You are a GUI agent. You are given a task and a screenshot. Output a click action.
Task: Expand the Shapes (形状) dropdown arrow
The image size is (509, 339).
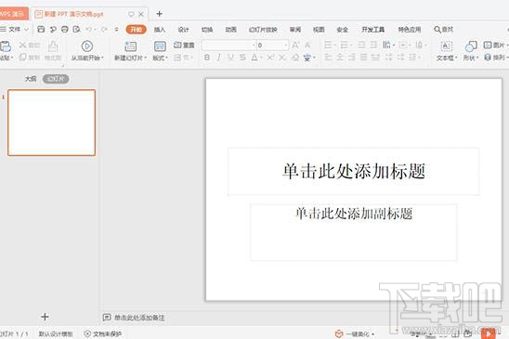477,58
